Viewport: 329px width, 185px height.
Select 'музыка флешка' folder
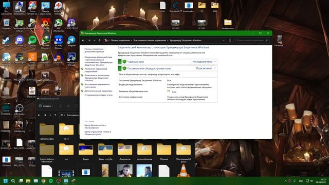(144, 152)
